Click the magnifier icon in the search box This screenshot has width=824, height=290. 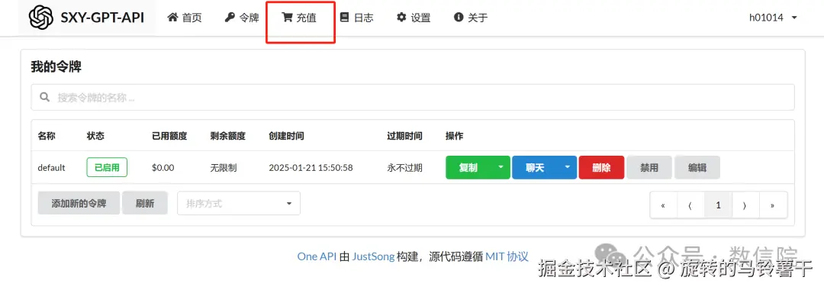pos(45,97)
